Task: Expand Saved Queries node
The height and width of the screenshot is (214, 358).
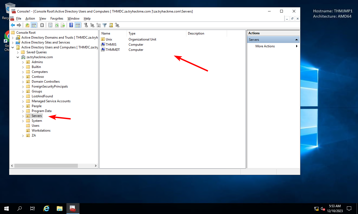Action: (x=18, y=52)
